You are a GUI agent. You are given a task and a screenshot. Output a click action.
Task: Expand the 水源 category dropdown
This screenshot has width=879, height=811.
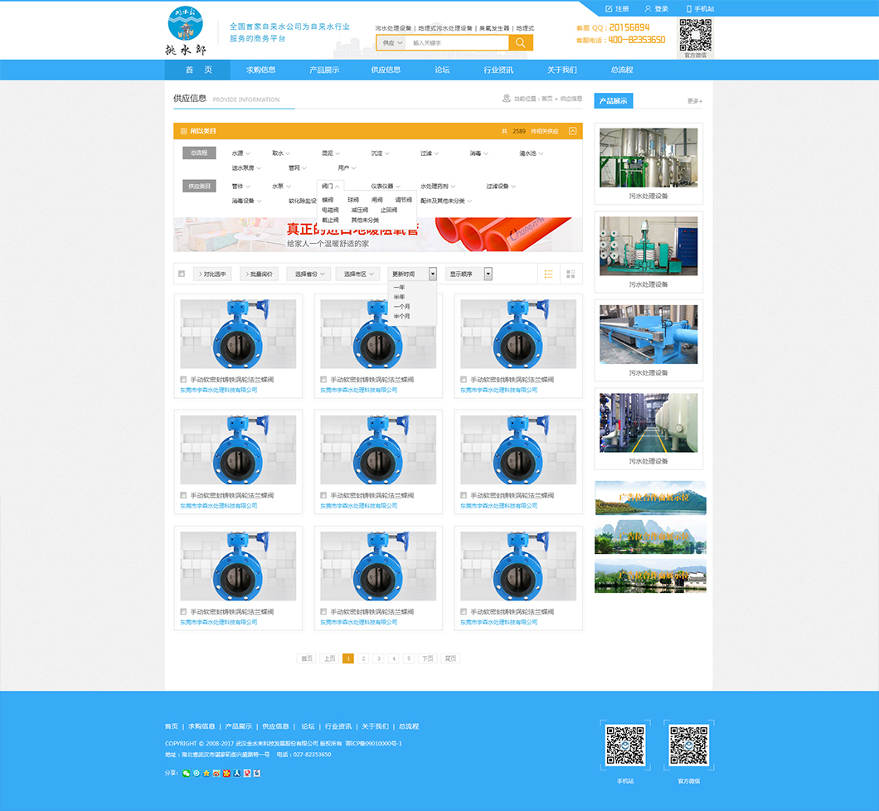pos(241,153)
